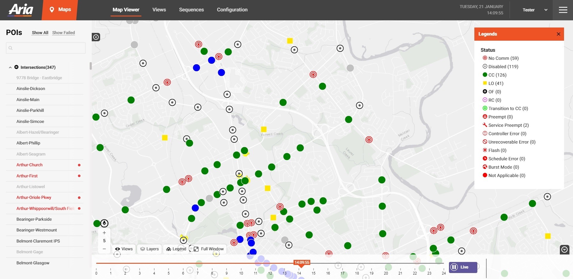Click in the POIs search field
573x279 pixels.
46,48
